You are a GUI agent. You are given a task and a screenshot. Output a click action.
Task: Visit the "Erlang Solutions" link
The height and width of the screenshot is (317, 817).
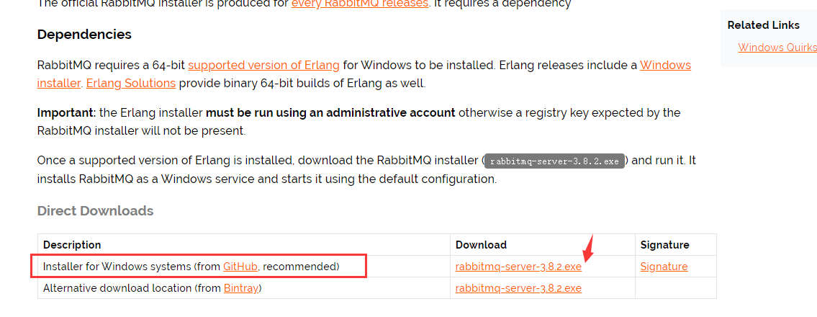(130, 83)
